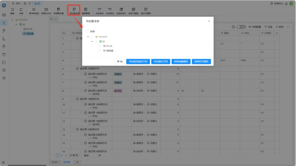Add a column with the plus header button

point(277,33)
